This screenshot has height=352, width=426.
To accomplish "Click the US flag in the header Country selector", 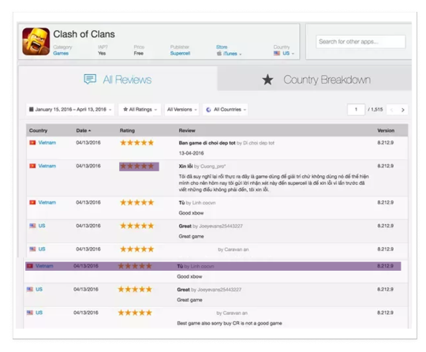I will [277, 54].
